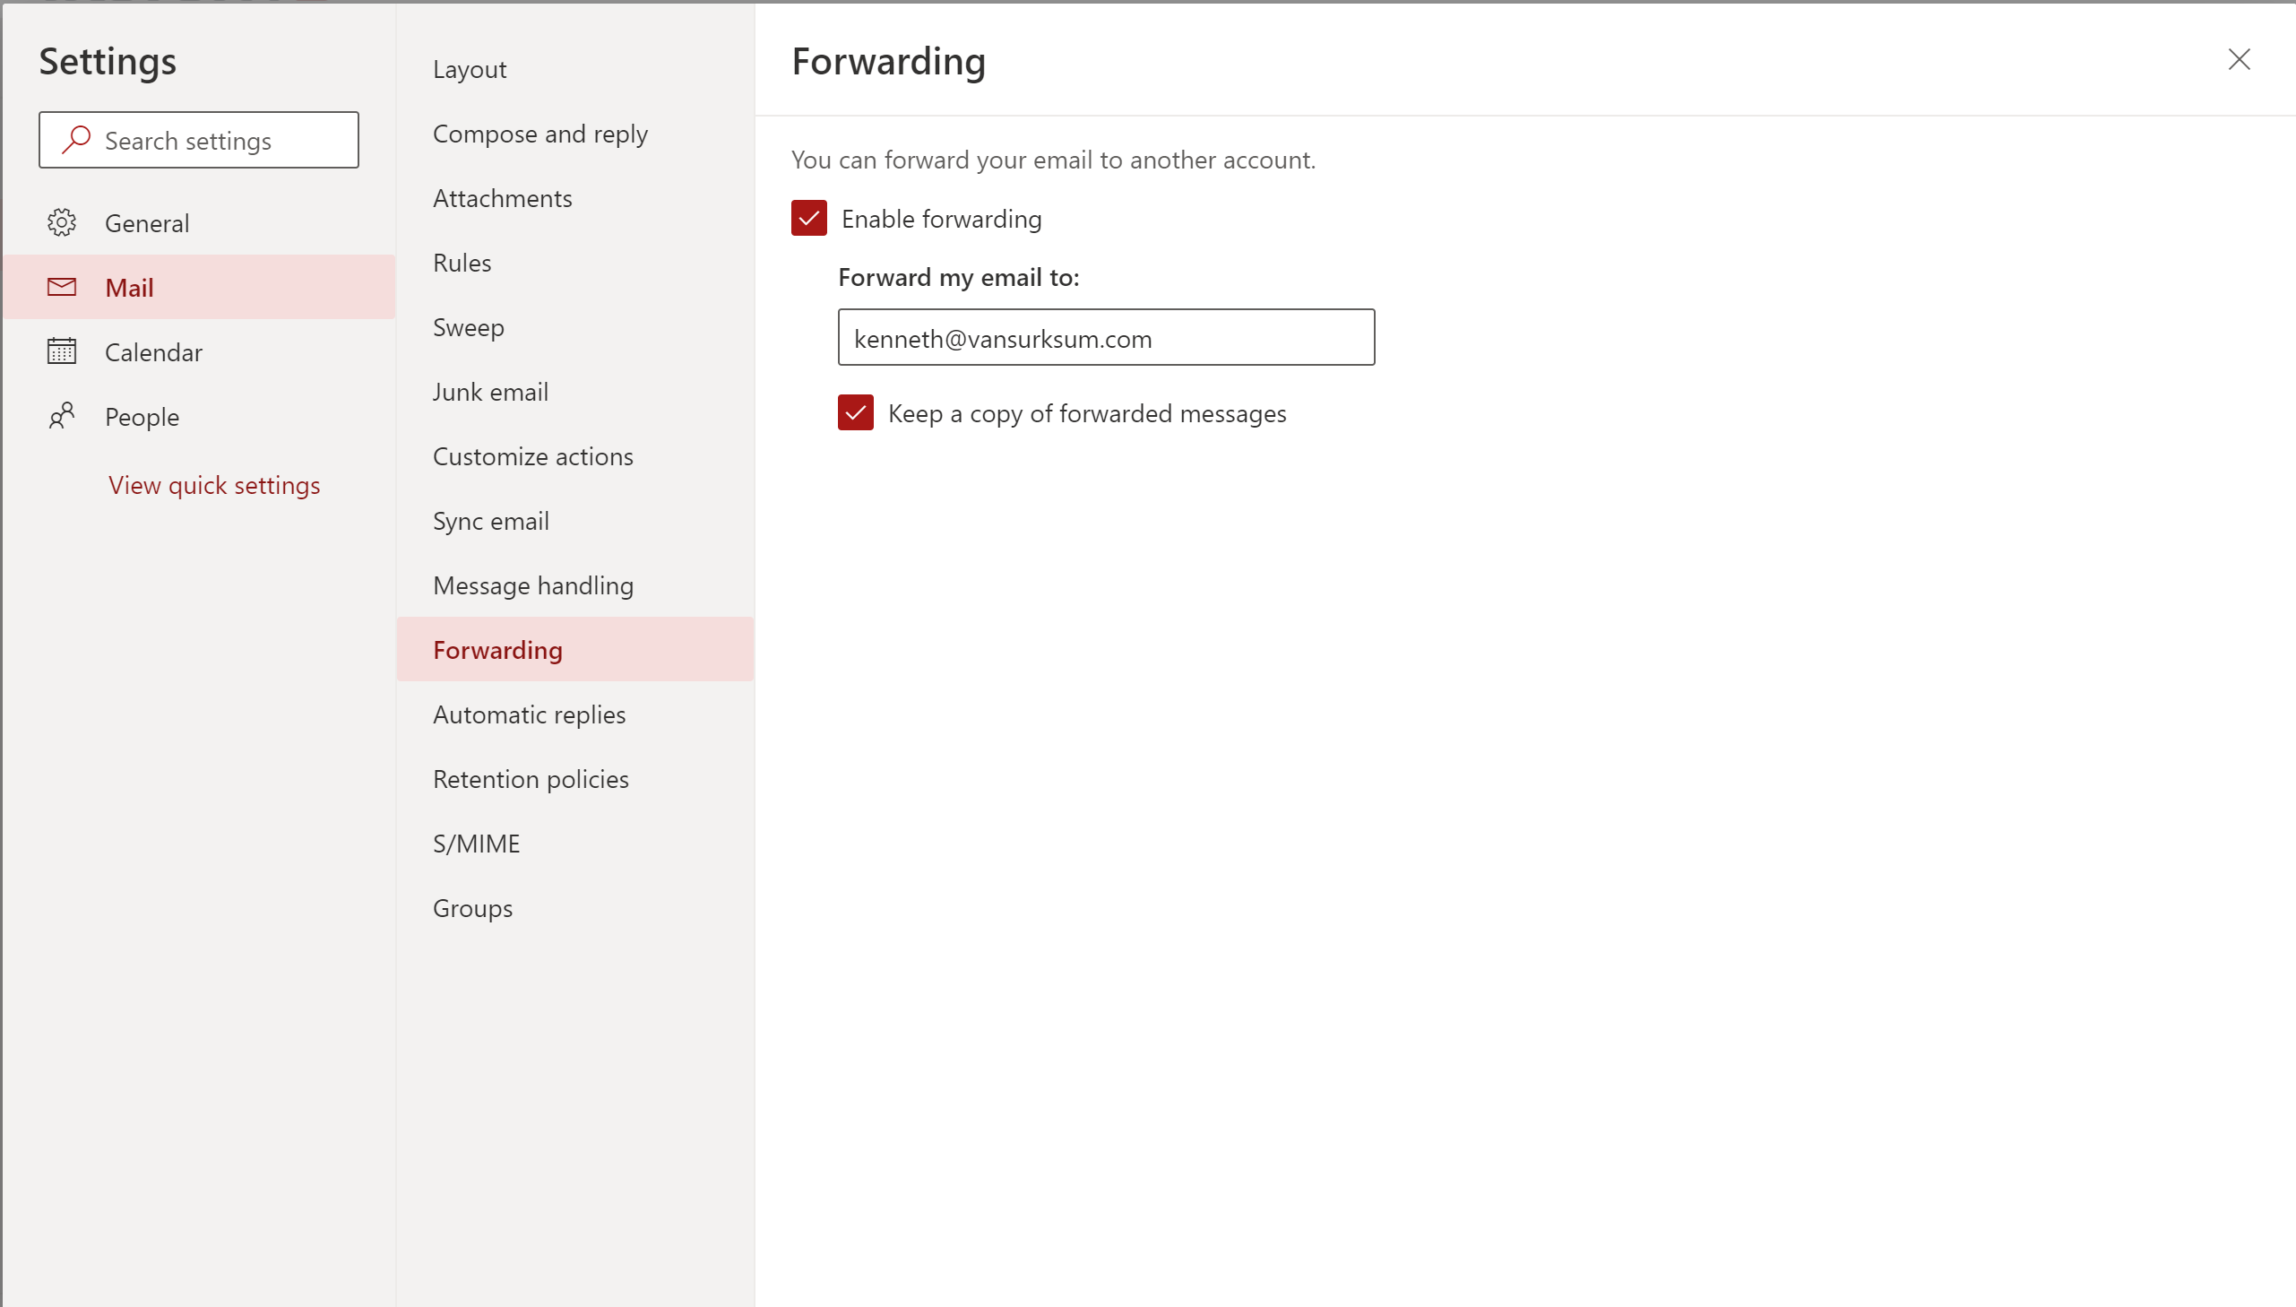
Task: Click the Forward my email to field
Action: [x=1105, y=338]
